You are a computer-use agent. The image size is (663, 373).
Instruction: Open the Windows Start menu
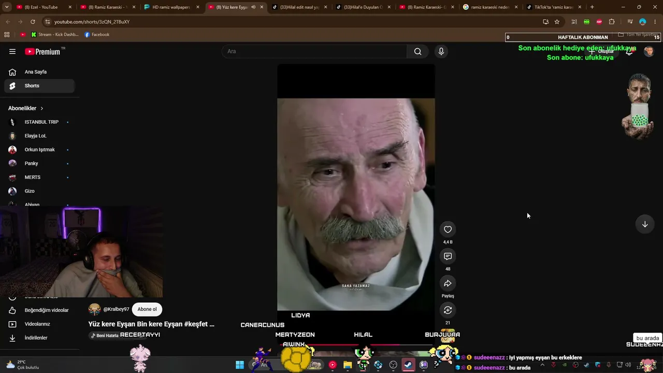click(240, 365)
